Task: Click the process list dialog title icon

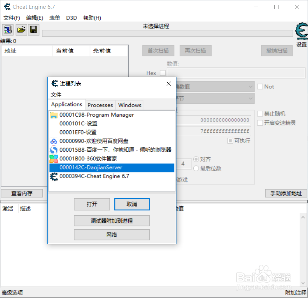Action: coord(55,84)
